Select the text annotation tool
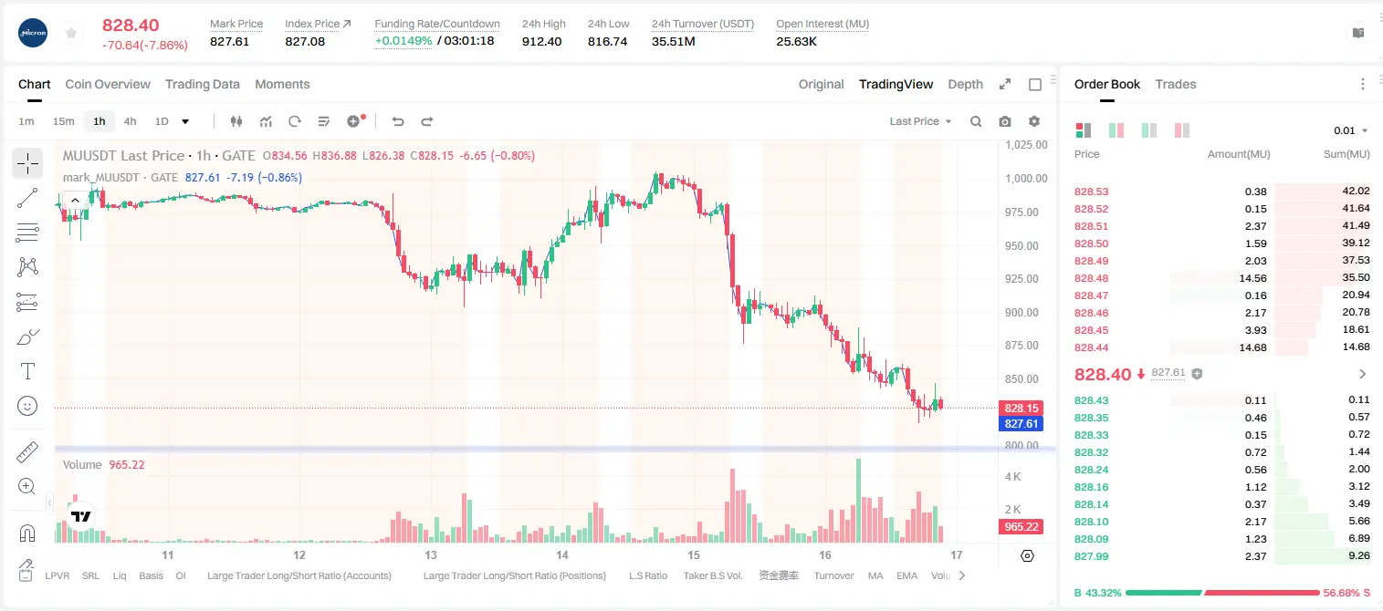Viewport: 1383px width, 611px height. click(x=27, y=371)
